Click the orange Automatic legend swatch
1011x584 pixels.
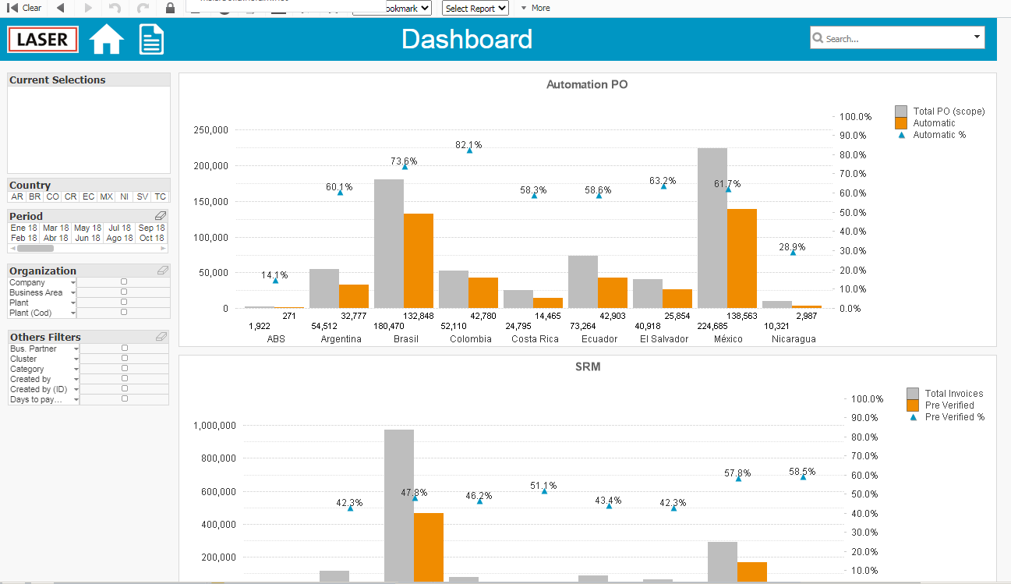click(901, 123)
